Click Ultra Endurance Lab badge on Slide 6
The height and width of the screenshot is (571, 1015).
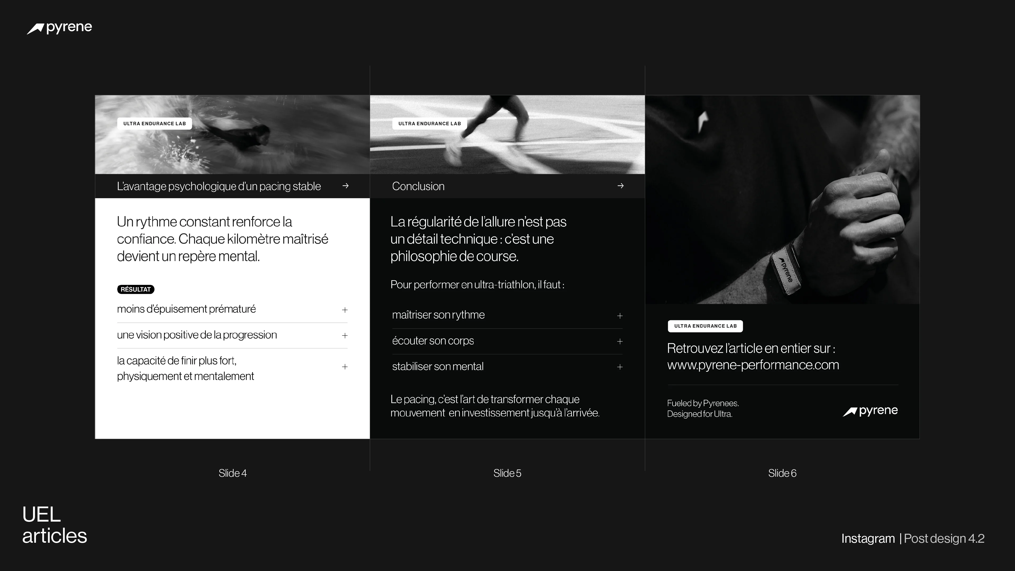coord(705,326)
